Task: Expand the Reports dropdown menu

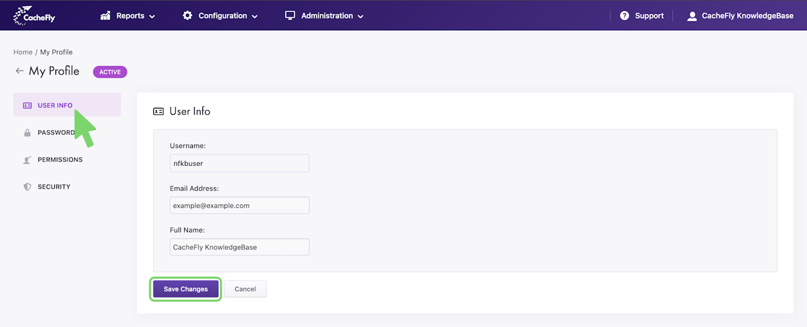Action: tap(152, 16)
